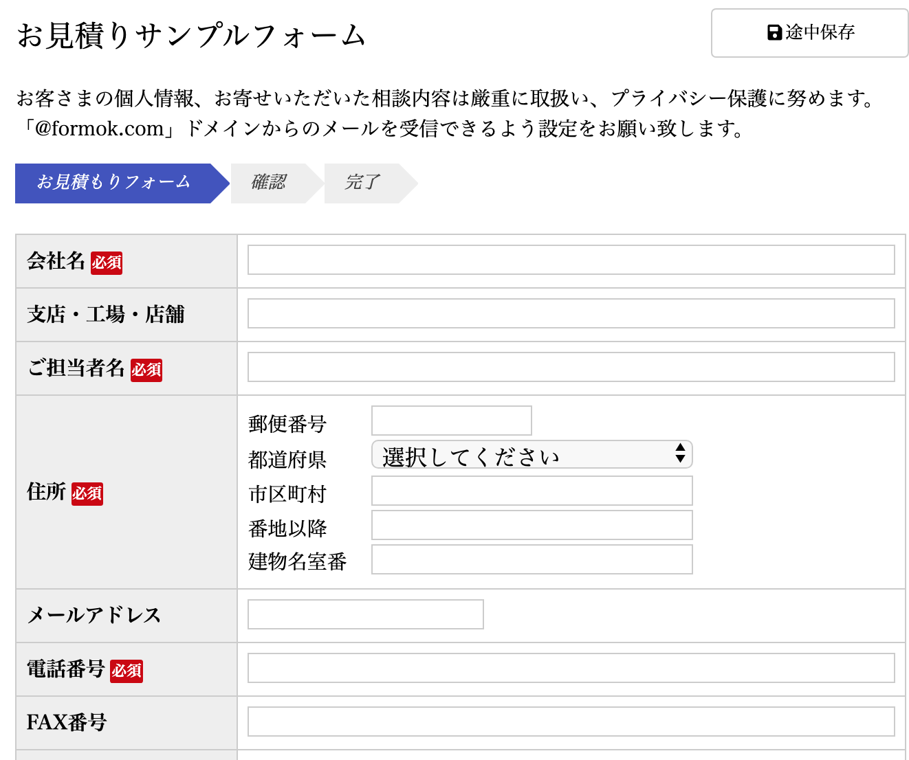Select the お見積もりフォーム step tab
The image size is (909, 760).
coord(113,183)
